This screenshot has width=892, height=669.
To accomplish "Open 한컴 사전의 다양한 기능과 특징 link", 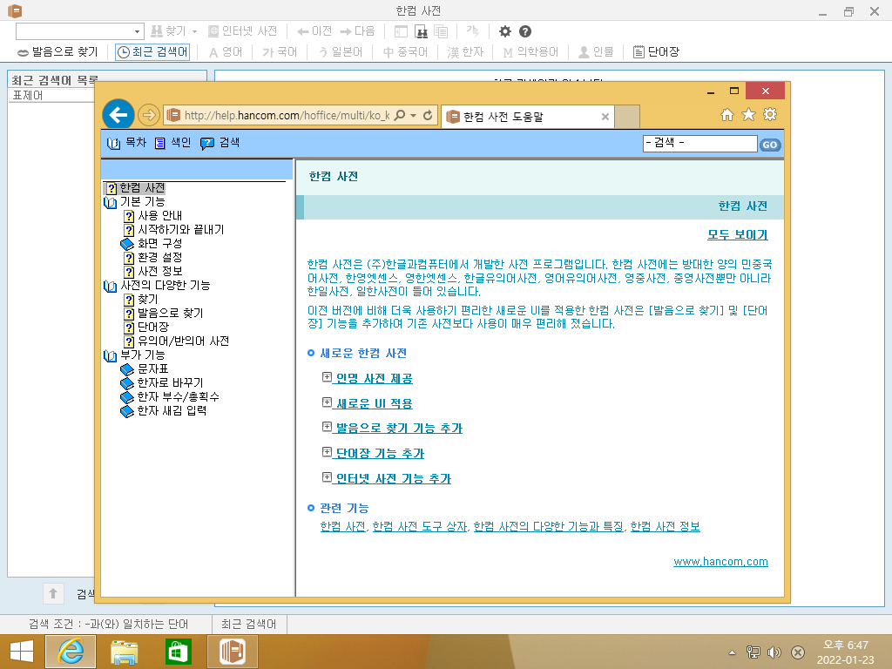I will [549, 527].
